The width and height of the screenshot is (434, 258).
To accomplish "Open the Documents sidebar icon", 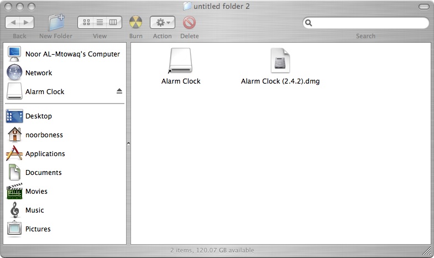I will pos(14,172).
